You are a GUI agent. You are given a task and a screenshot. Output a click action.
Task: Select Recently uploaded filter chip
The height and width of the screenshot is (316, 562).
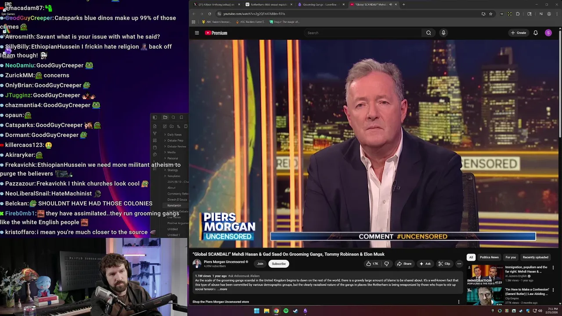tap(535, 257)
